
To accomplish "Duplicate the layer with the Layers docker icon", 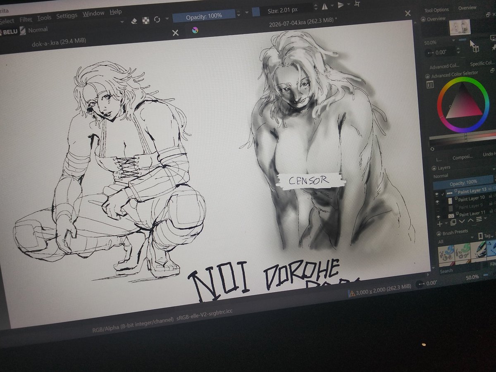I will 453,222.
